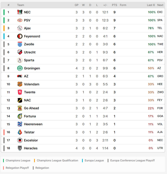This screenshot has width=167, height=174.
Task: Click the Last 6 column header
Action: [151, 5]
